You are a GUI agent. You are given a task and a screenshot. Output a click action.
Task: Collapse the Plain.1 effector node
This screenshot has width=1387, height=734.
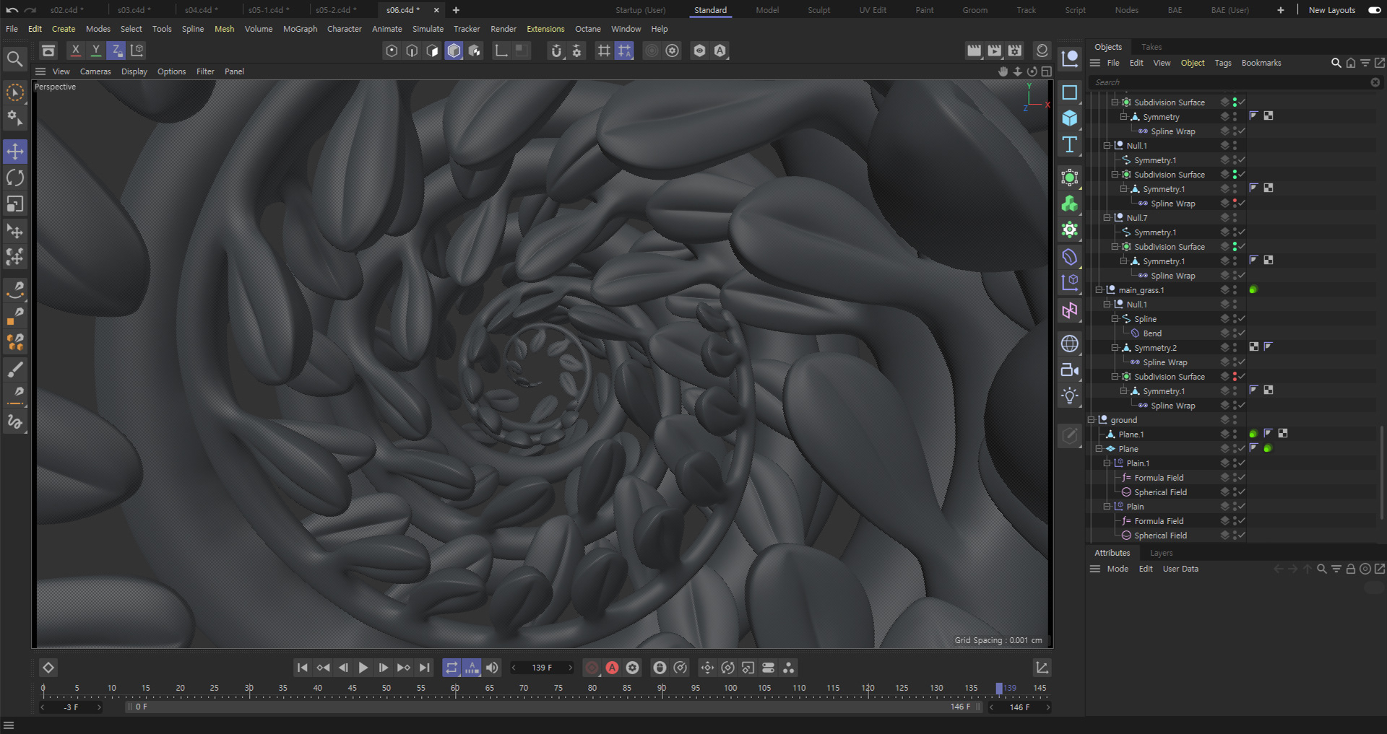(1107, 463)
